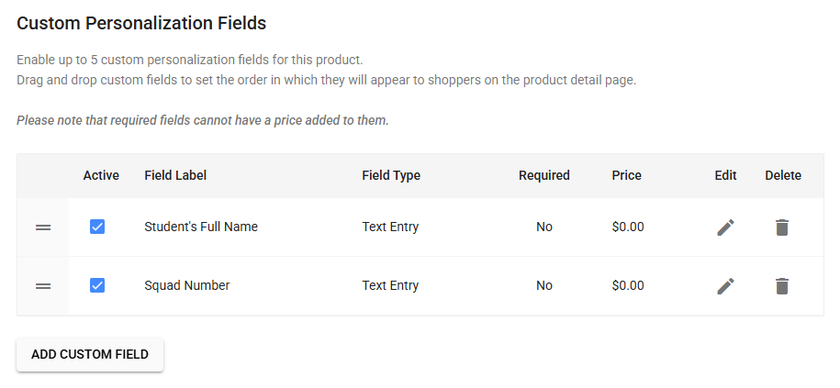Click the reorder handle beside Squad Number
This screenshot has height=388, width=840.
pos(43,286)
